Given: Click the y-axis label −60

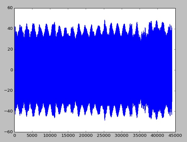Looking at the screenshot, I should 8,132.
